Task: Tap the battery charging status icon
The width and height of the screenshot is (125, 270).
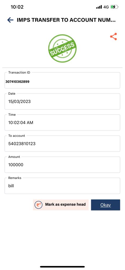Action: 114,7
